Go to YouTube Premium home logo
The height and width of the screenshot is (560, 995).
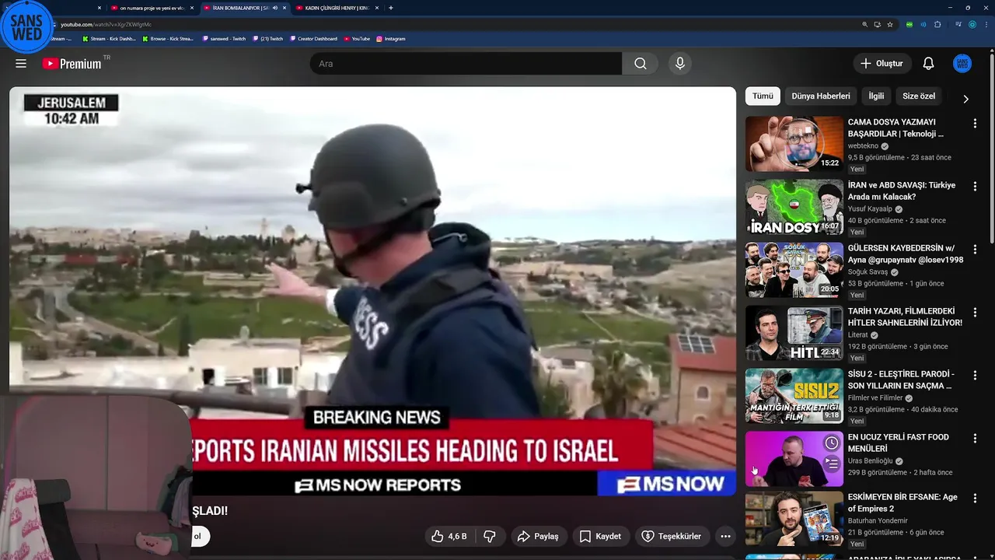point(72,64)
